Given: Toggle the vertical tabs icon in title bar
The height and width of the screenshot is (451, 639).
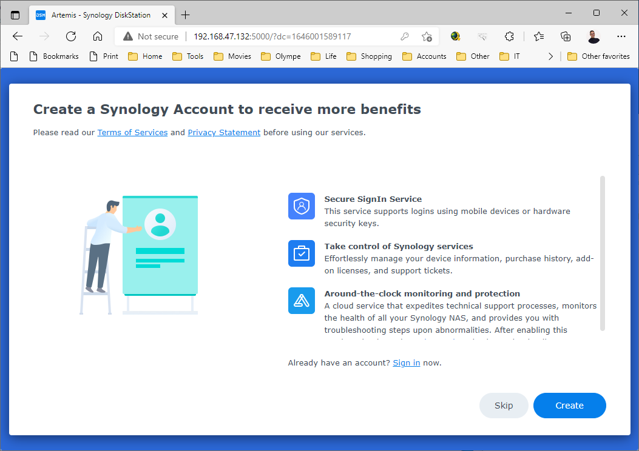Looking at the screenshot, I should pyautogui.click(x=15, y=15).
